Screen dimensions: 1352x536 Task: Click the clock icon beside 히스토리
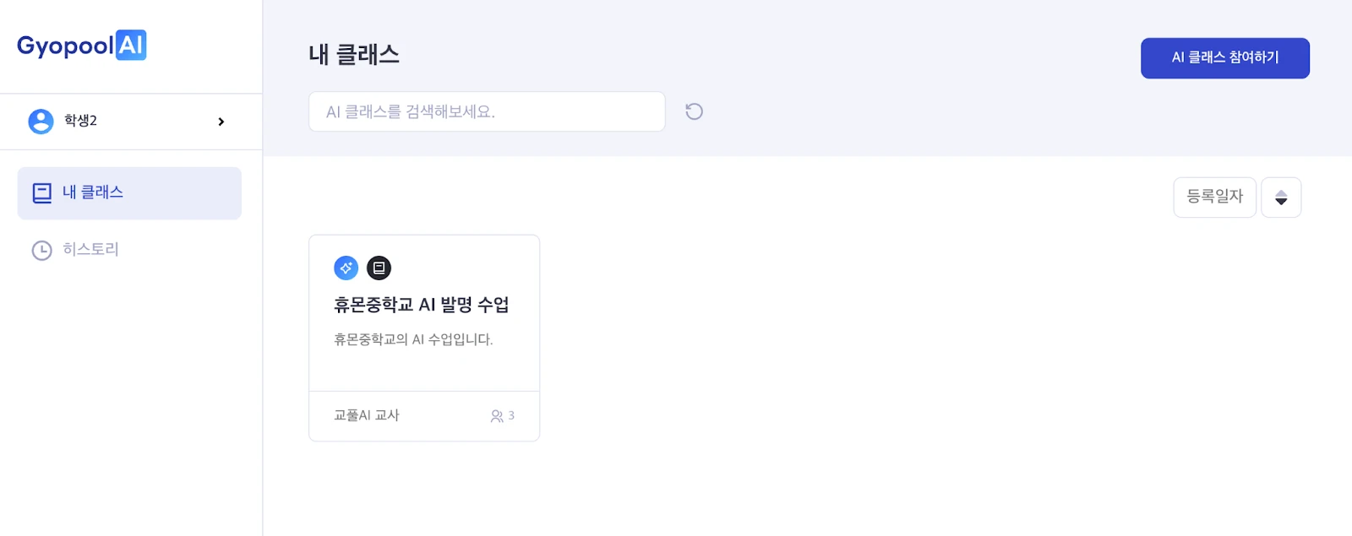point(41,250)
